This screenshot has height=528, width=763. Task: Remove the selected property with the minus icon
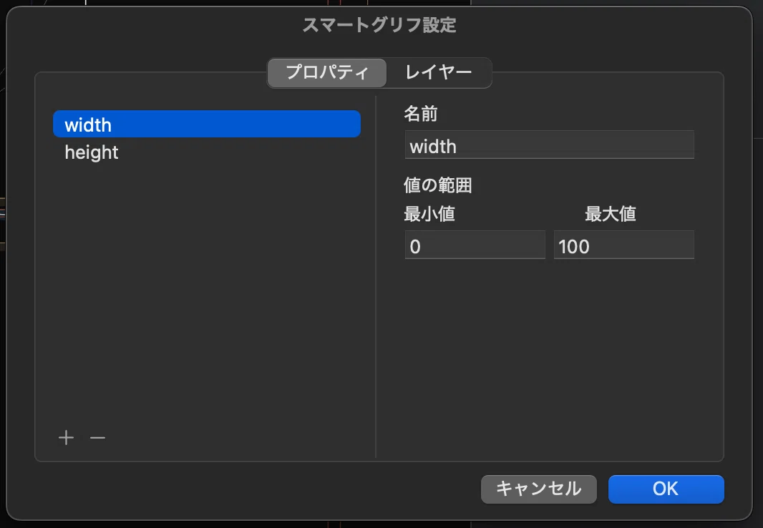click(x=97, y=438)
